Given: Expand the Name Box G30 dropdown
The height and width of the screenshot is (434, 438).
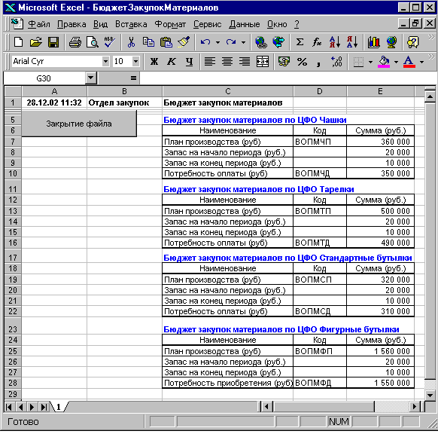Looking at the screenshot, I should tap(91, 78).
